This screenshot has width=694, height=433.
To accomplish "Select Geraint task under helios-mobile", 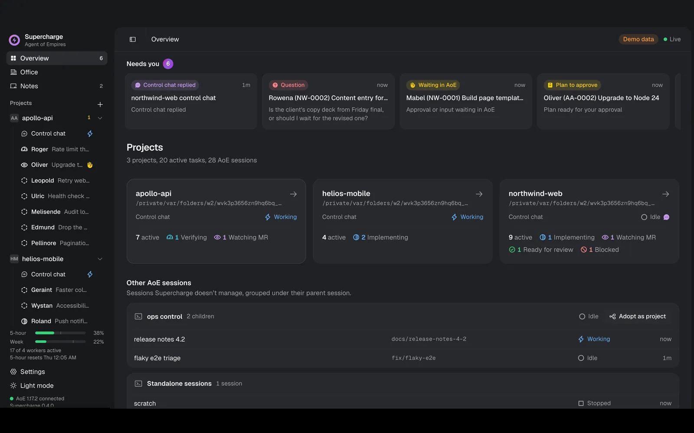I will point(57,290).
